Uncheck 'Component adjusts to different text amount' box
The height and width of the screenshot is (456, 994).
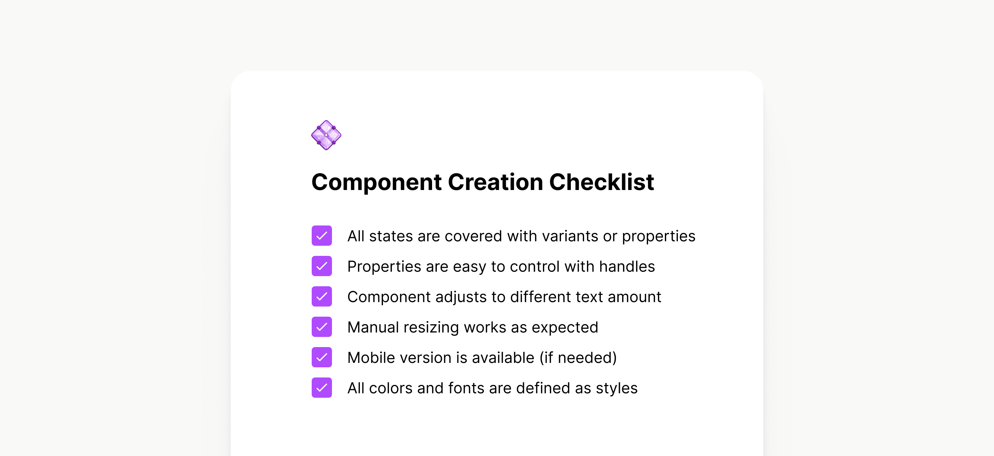pos(322,296)
